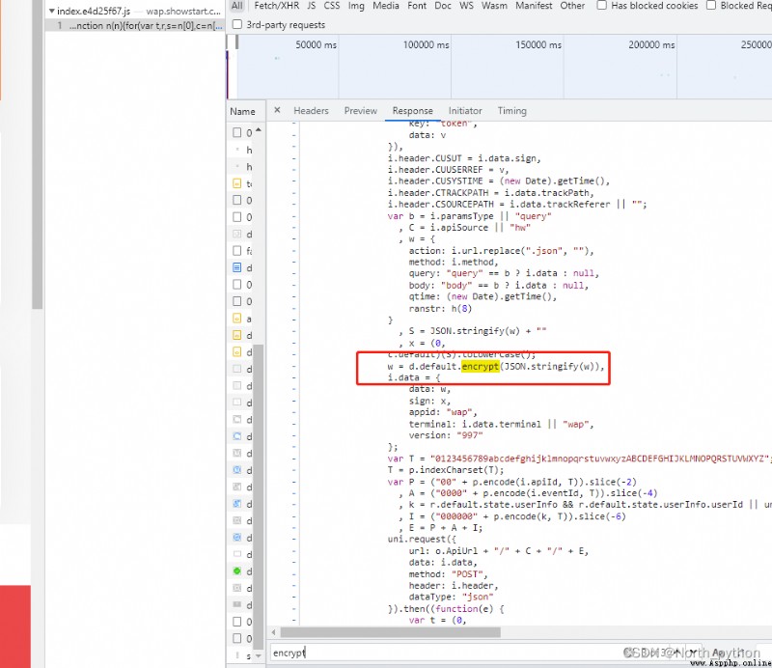
Task: Click the 'dataType: "json"' code line
Action: (x=451, y=598)
